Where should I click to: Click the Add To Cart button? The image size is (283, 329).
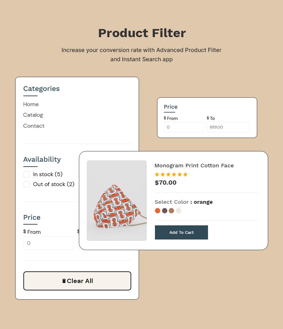(x=181, y=232)
